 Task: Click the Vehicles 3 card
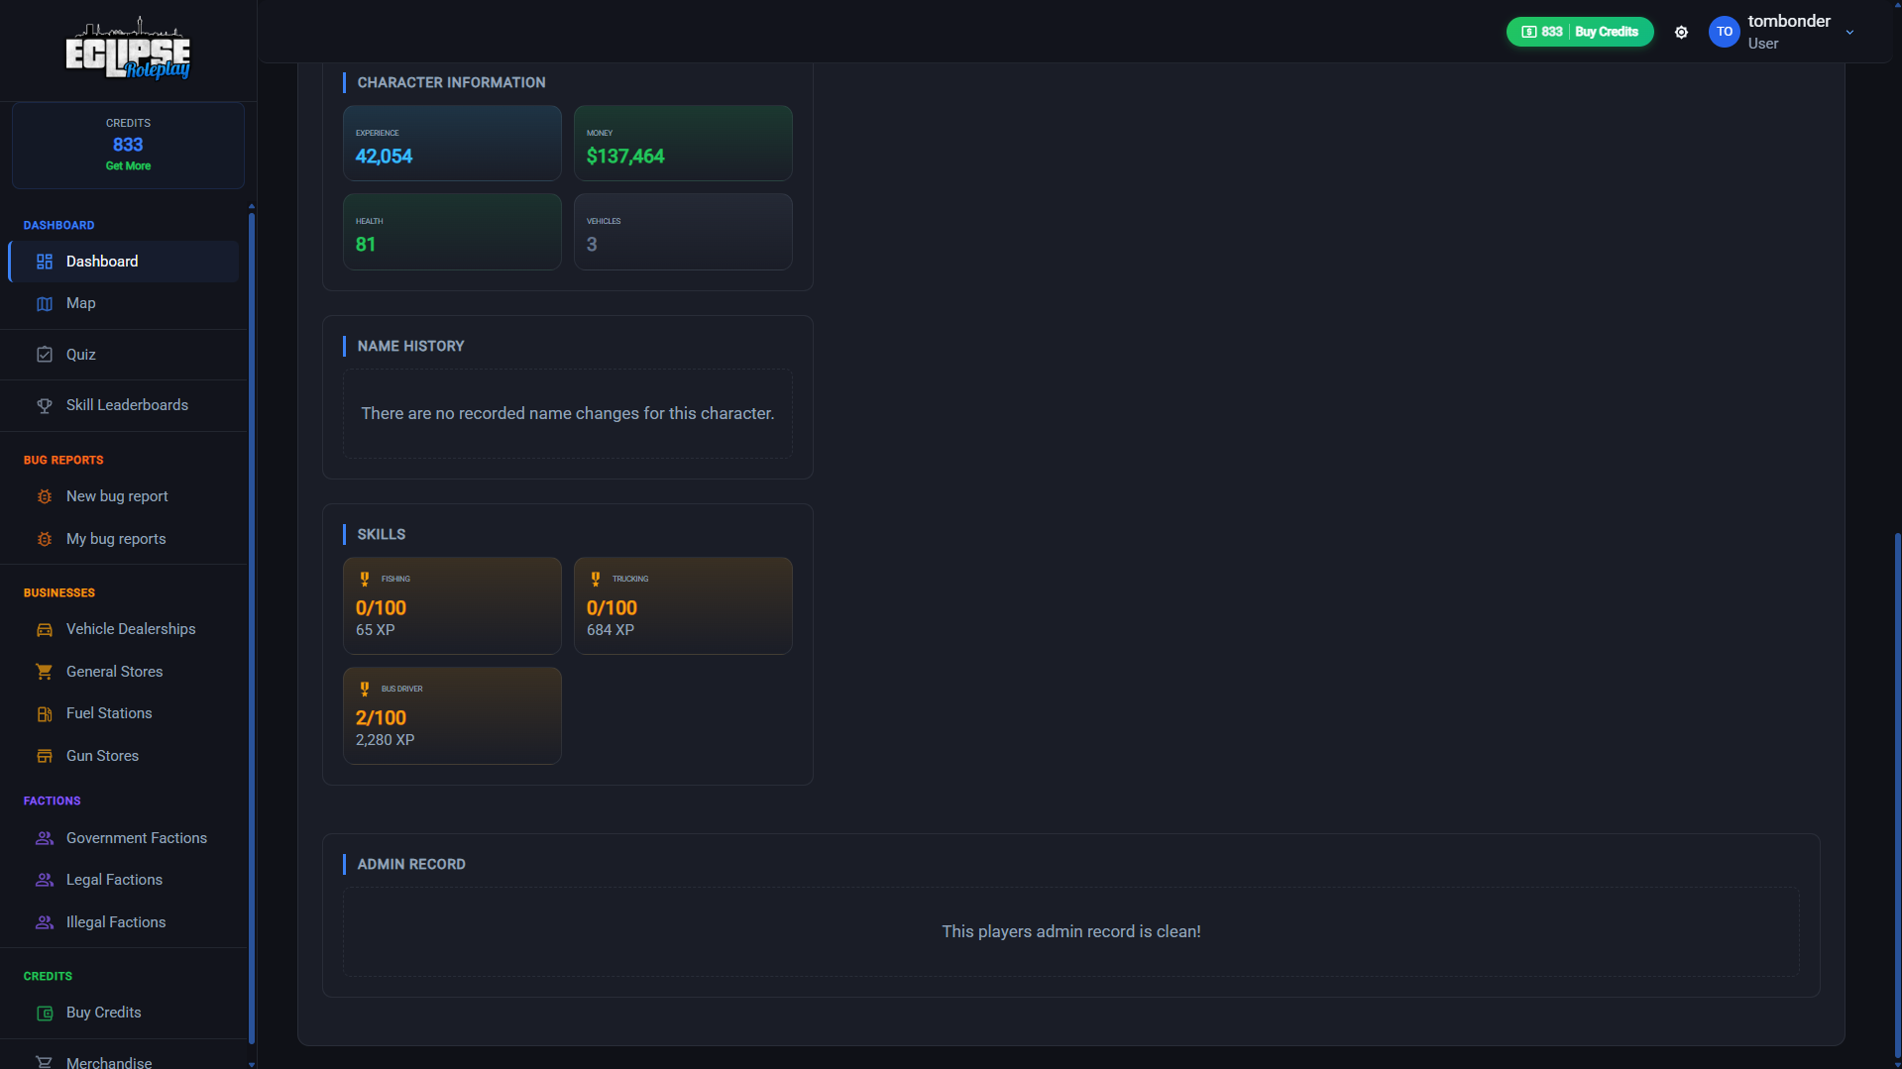point(683,232)
